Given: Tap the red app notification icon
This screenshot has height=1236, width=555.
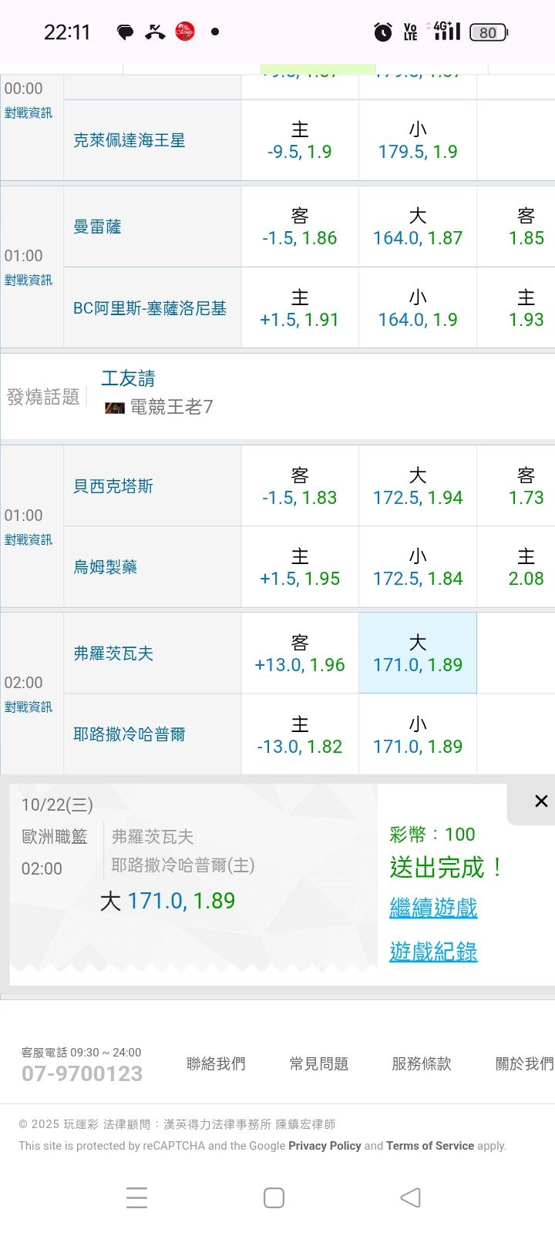Looking at the screenshot, I should [185, 32].
